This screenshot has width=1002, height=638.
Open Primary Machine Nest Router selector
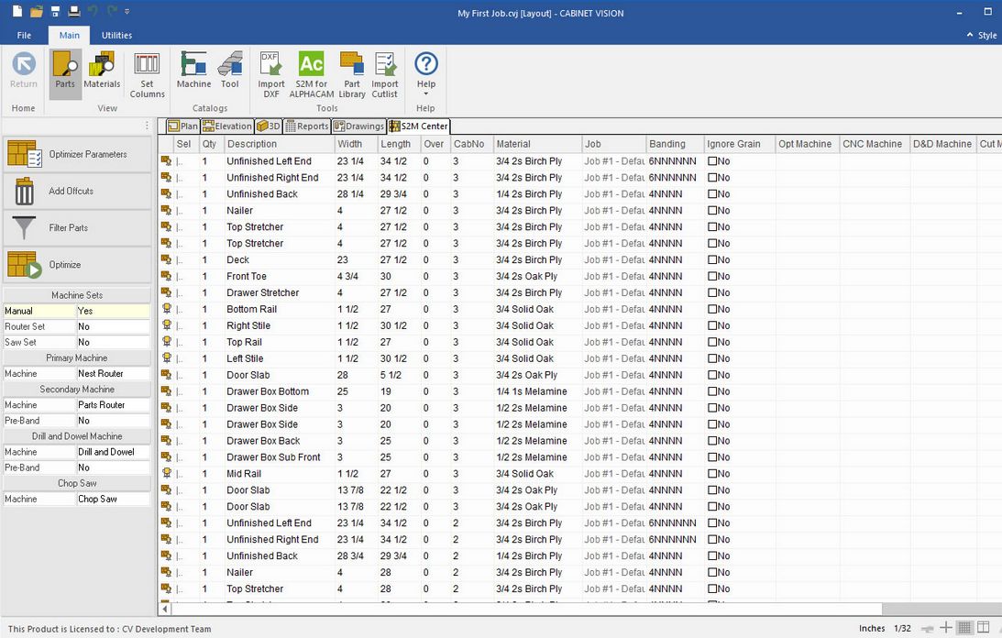tap(113, 374)
